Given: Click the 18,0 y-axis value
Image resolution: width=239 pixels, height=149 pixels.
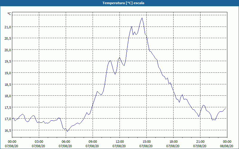Looking at the screenshot, I should click(8, 96).
